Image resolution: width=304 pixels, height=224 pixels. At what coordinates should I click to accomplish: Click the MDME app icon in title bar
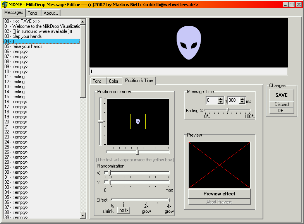4,4
